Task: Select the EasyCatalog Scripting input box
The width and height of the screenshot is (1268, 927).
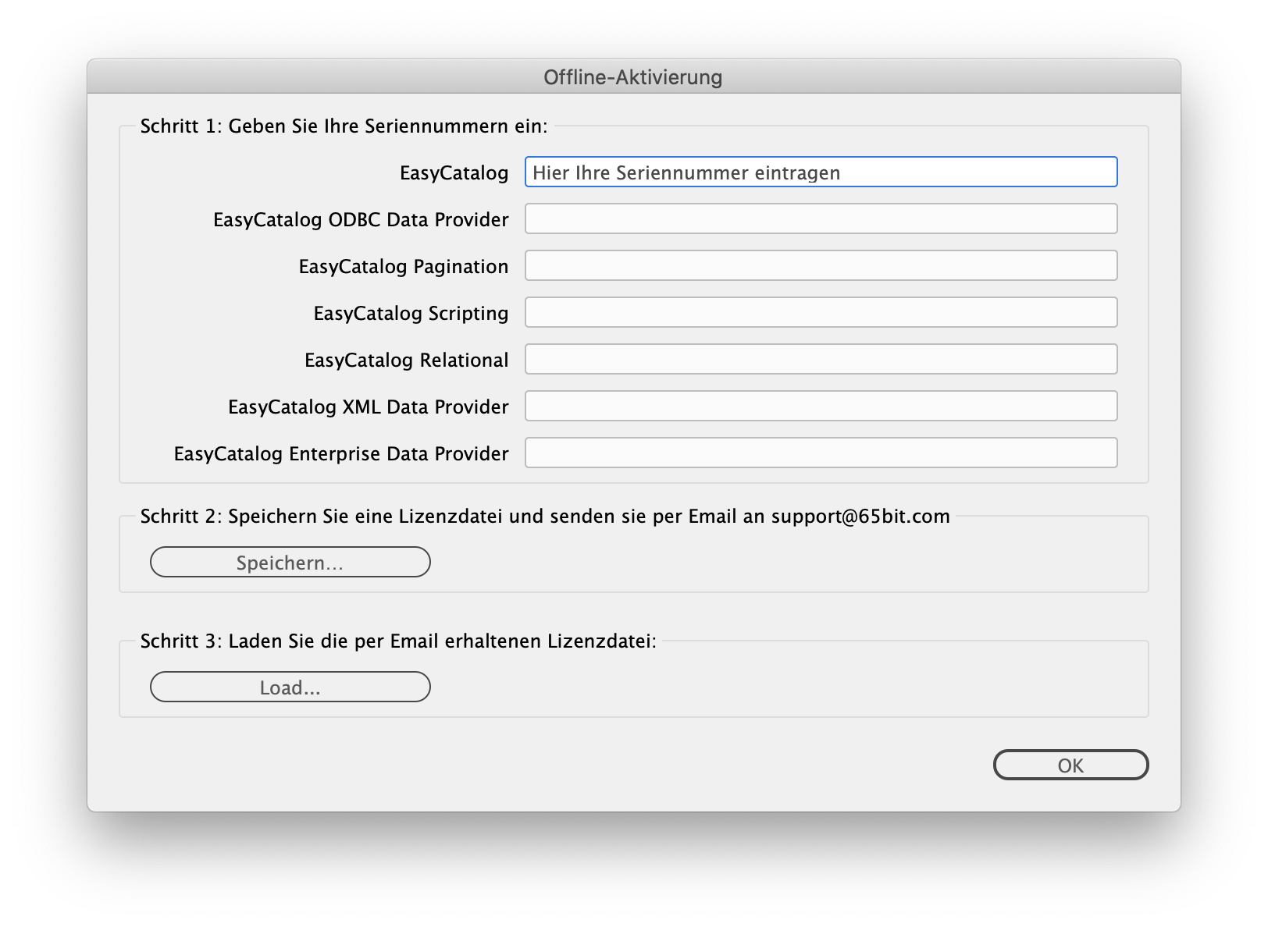Action: (x=820, y=313)
